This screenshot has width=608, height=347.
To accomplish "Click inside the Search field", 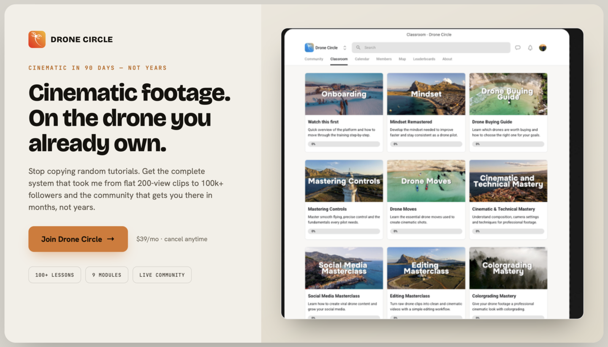I will 431,48.
